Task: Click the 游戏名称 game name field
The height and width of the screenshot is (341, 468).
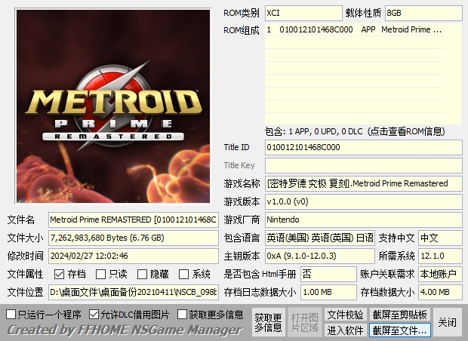Action: pyautogui.click(x=363, y=183)
